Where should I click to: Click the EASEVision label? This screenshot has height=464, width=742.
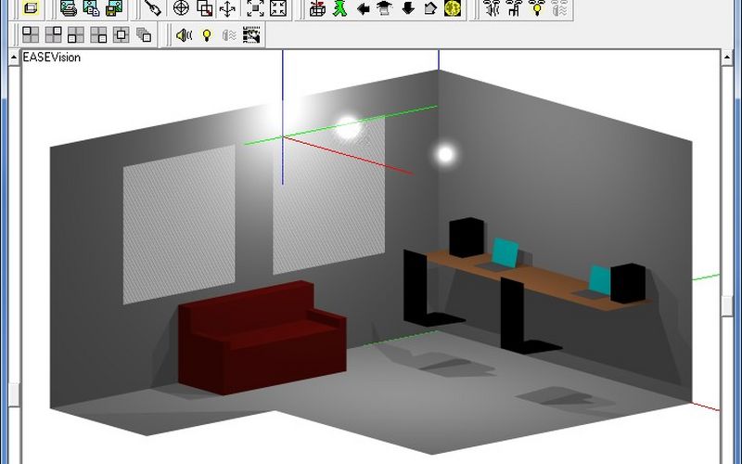coord(52,58)
